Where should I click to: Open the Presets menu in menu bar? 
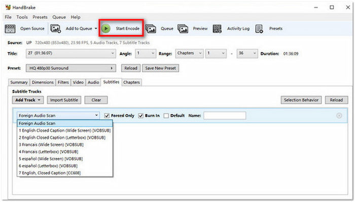click(x=40, y=17)
